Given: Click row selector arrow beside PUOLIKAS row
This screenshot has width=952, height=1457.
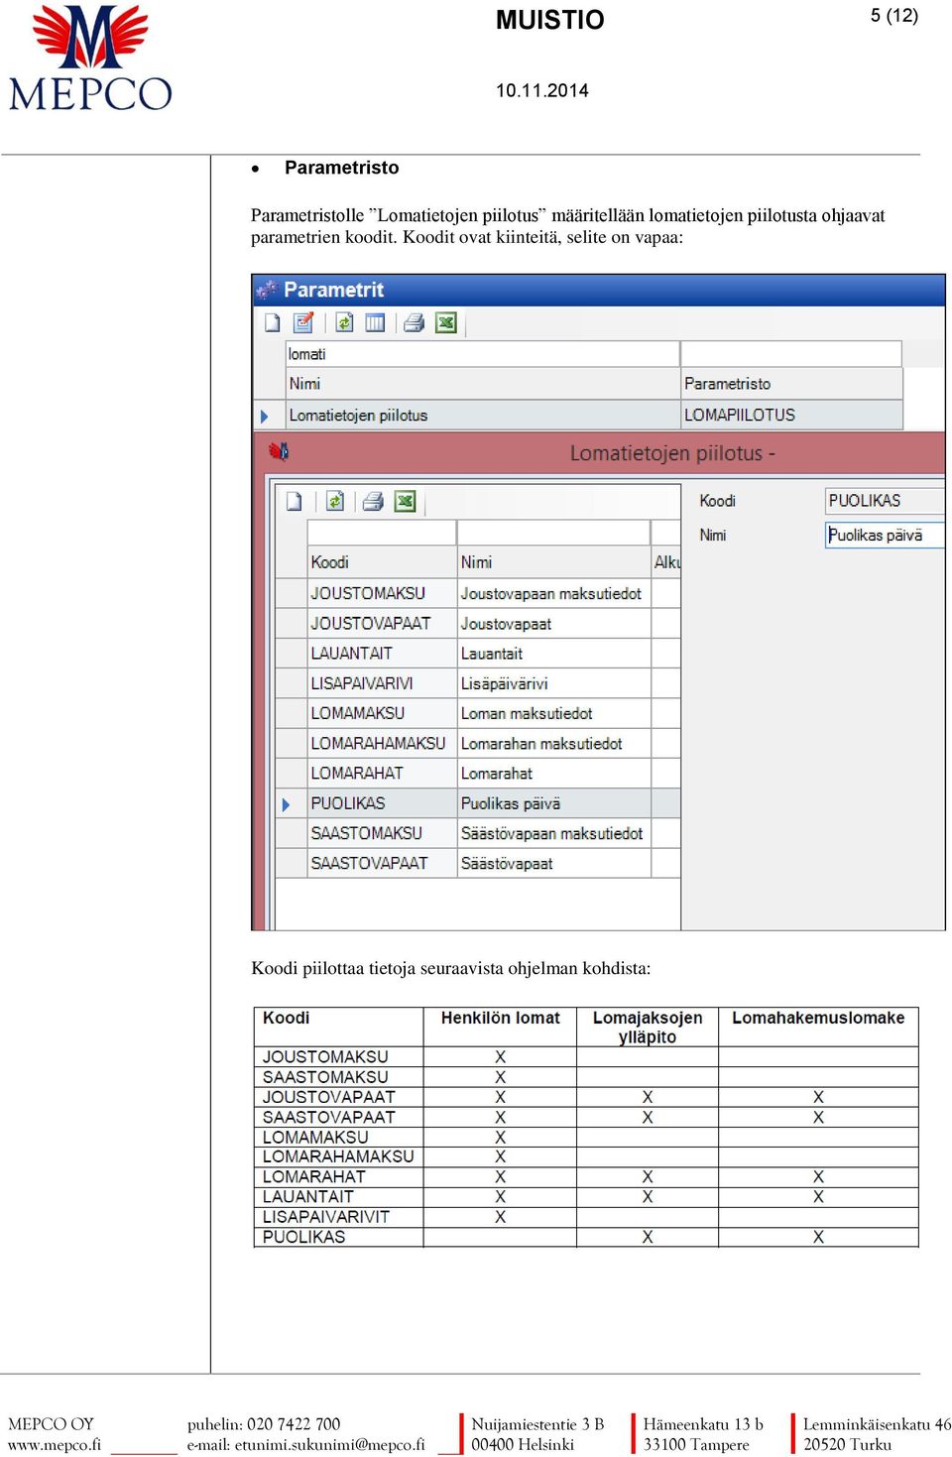Looking at the screenshot, I should tap(288, 804).
